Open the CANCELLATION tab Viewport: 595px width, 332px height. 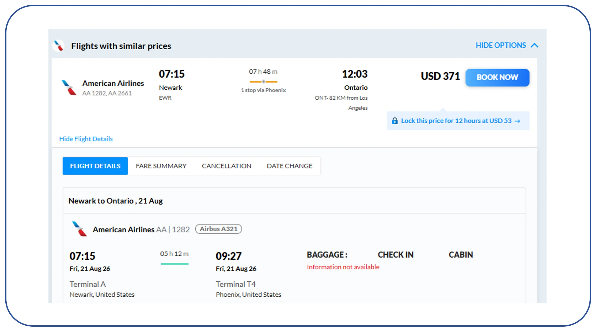tap(226, 166)
